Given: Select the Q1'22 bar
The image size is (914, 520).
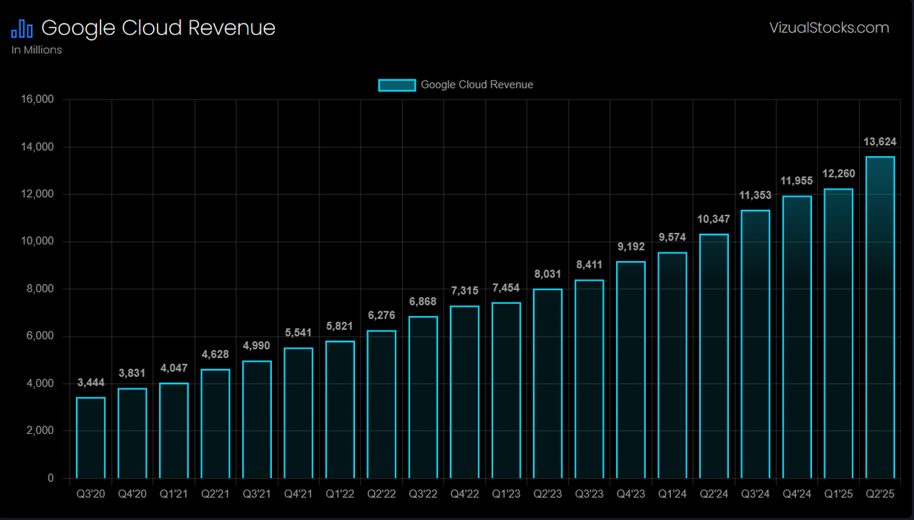Looking at the screenshot, I should click(x=340, y=410).
